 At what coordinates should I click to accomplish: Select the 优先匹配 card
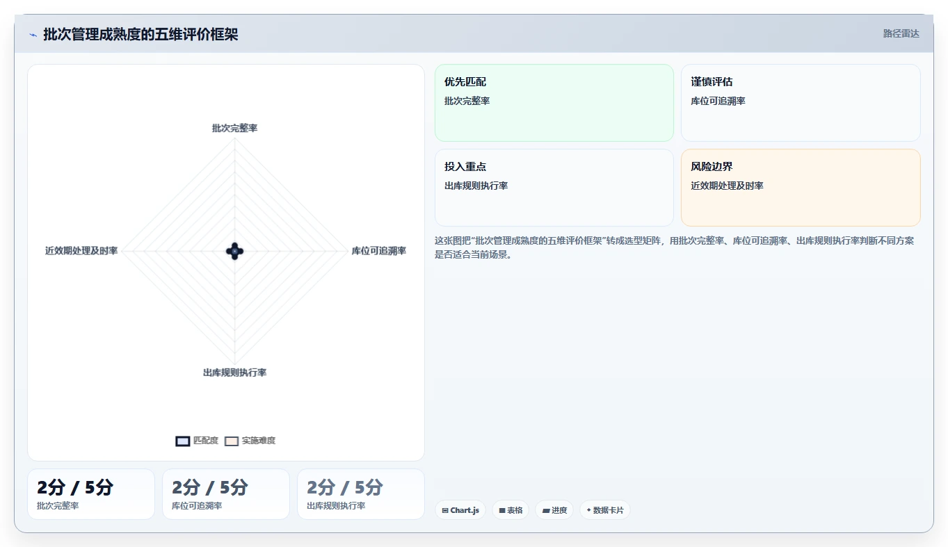(x=554, y=103)
